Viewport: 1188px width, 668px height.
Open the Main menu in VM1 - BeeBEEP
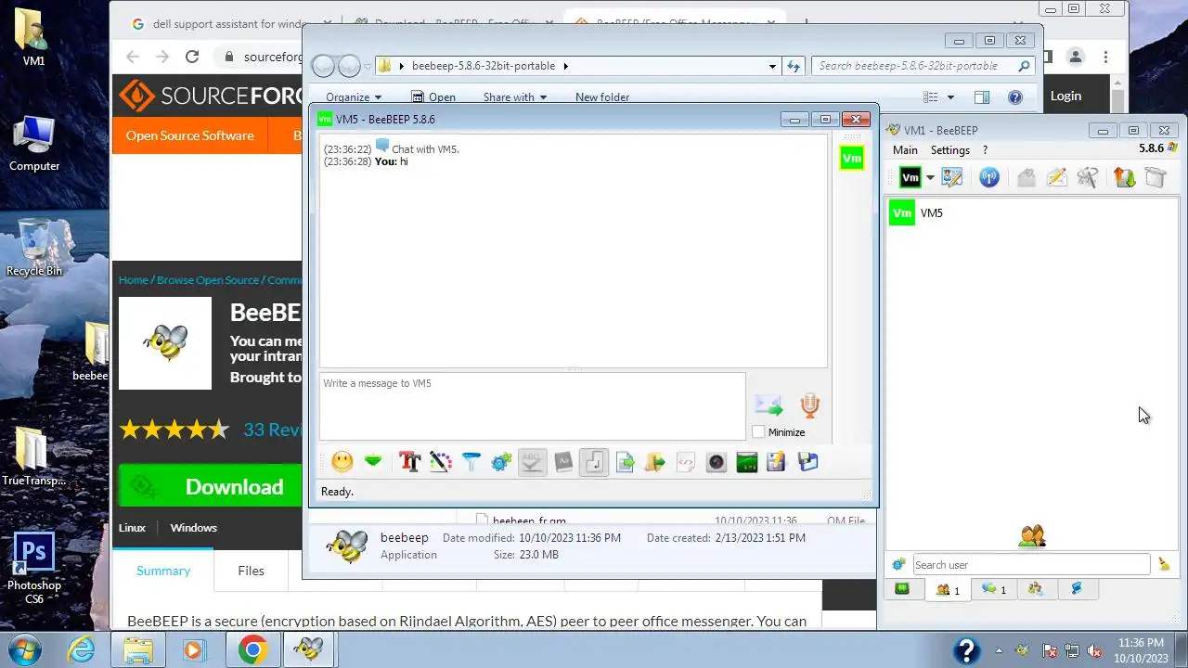905,150
